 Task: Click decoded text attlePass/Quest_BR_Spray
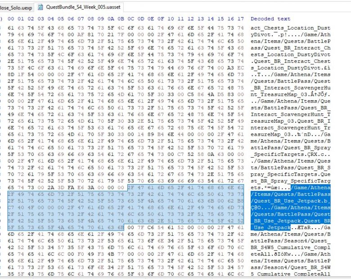coord(291,148)
